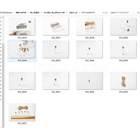Click the refresh icon in address bar
Screen dimensions: 140x140
[x=106, y=13]
